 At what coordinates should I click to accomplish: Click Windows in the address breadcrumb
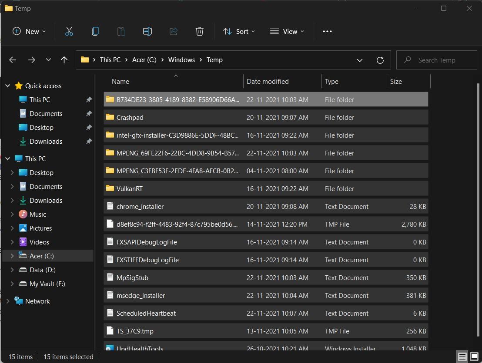pos(181,60)
